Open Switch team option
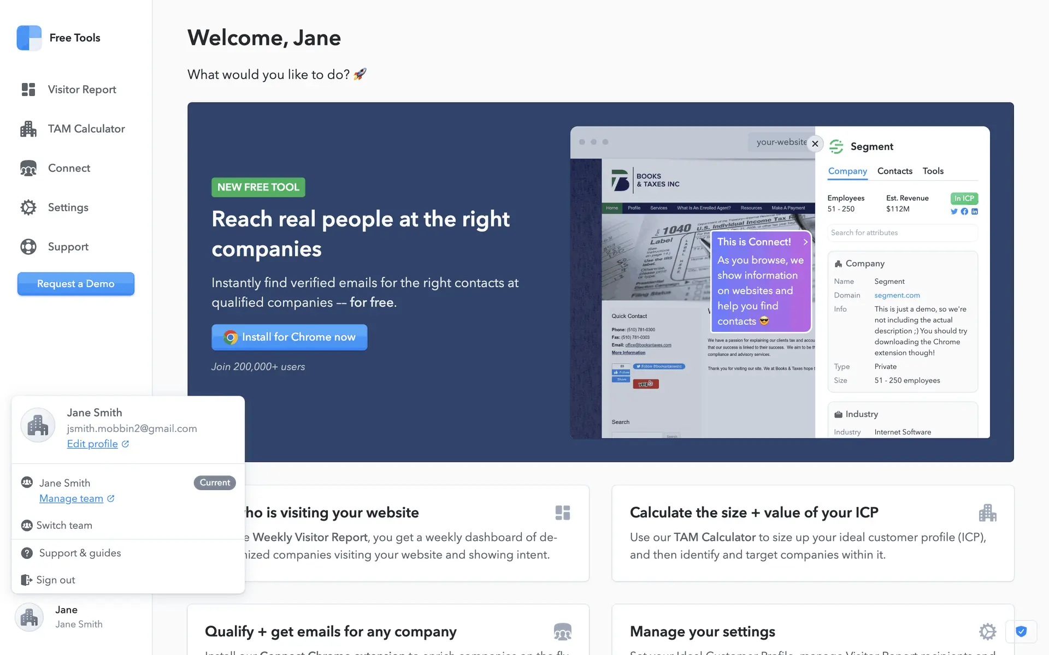1049x655 pixels. (64, 525)
